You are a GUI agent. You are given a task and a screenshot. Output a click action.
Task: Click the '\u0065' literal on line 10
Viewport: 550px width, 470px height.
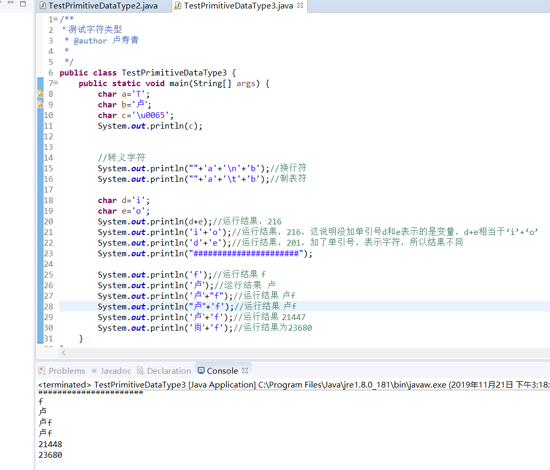point(150,115)
